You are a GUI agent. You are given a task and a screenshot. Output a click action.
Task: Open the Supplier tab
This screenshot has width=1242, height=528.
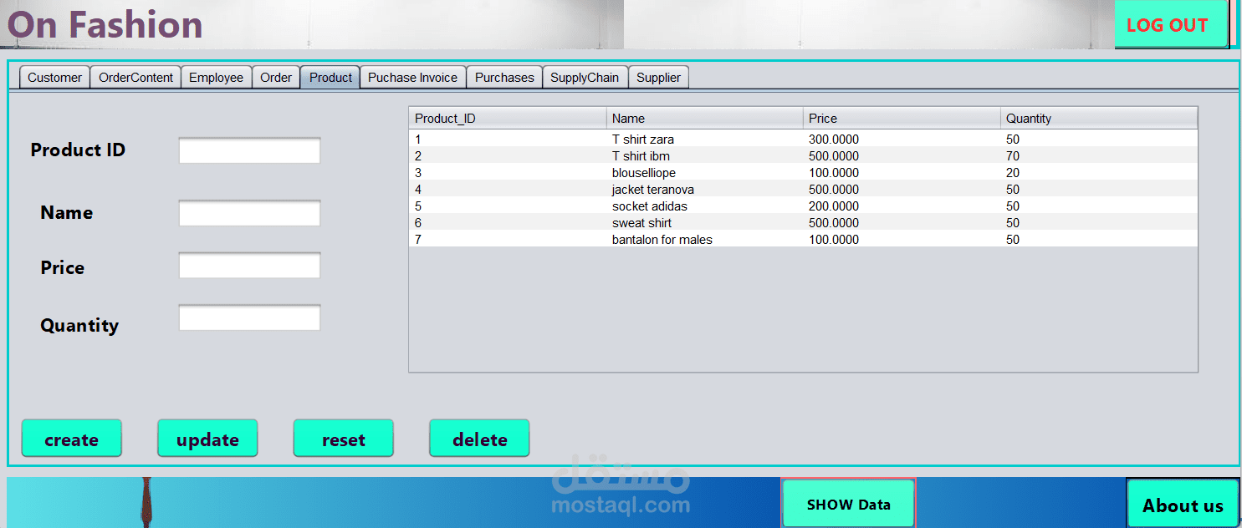pyautogui.click(x=658, y=77)
